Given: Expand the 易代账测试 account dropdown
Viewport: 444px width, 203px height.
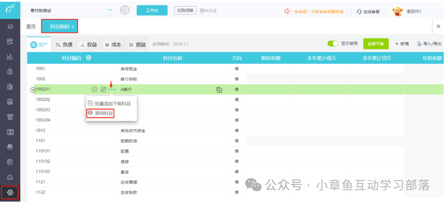Looking at the screenshot, I should [x=110, y=10].
